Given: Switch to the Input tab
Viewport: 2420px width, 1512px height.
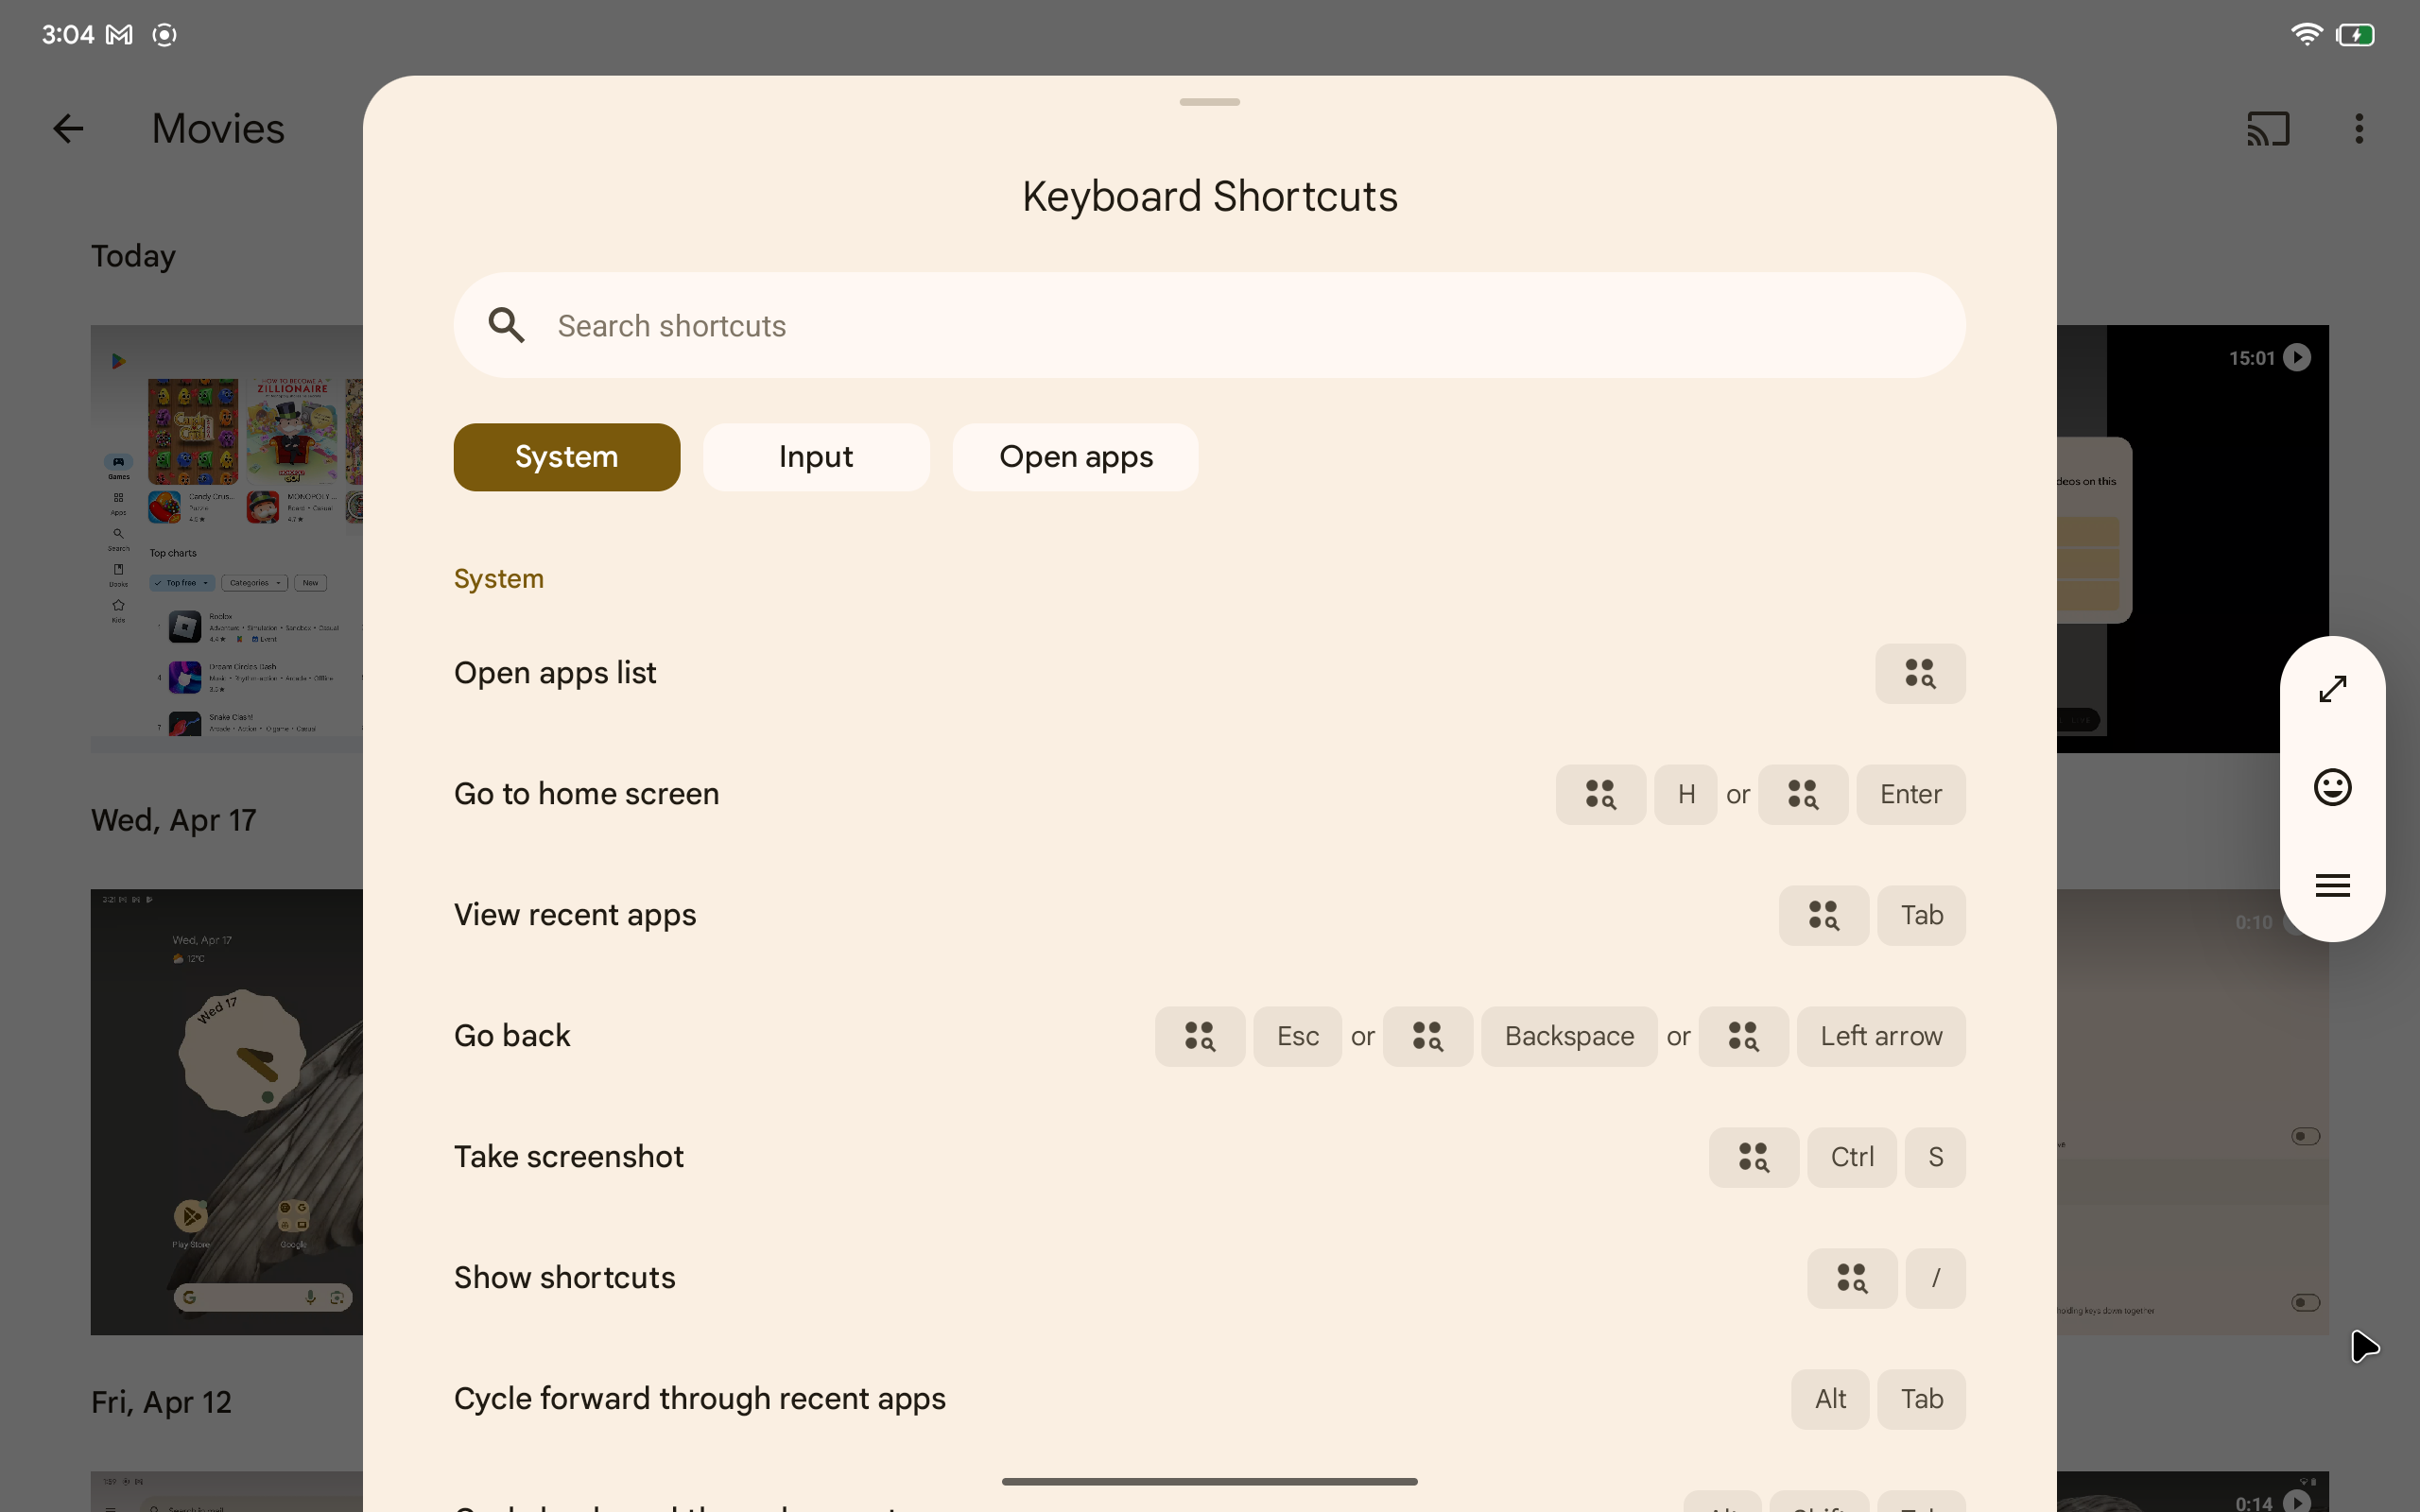Looking at the screenshot, I should point(816,456).
